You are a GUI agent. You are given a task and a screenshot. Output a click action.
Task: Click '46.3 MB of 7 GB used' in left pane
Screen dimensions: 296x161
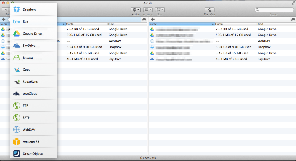[x=82, y=59]
